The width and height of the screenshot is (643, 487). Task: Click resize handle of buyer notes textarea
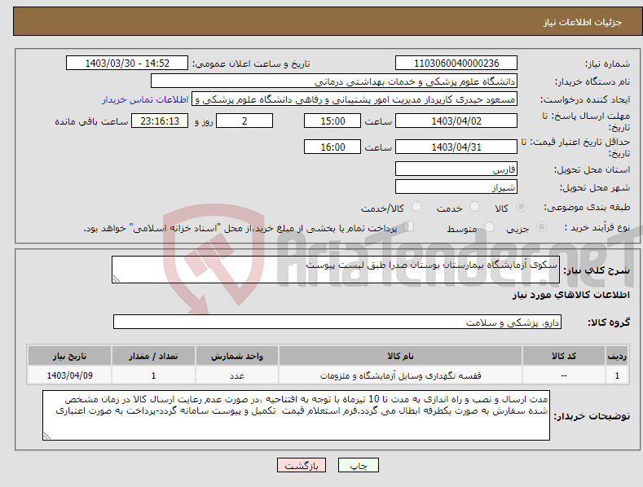[47, 436]
